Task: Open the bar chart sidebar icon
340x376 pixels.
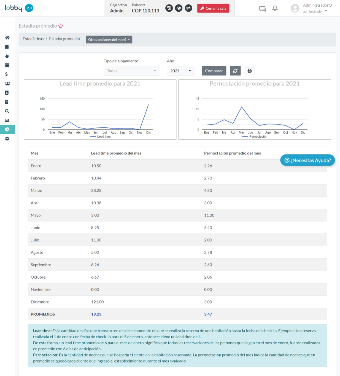Action: (7, 120)
